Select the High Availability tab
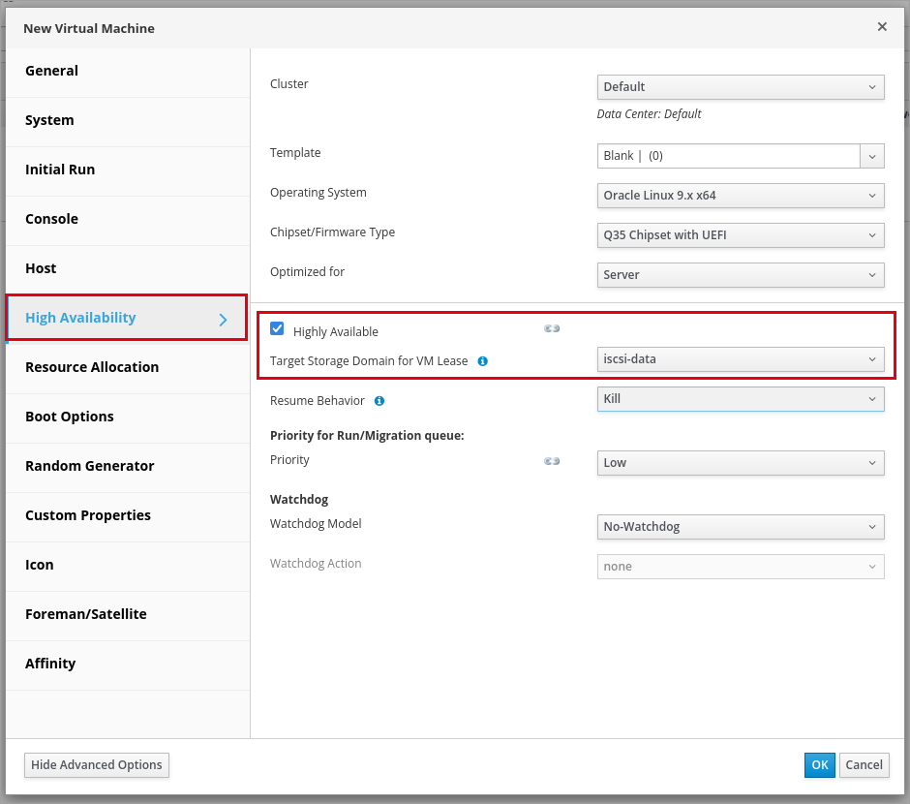 (x=128, y=318)
